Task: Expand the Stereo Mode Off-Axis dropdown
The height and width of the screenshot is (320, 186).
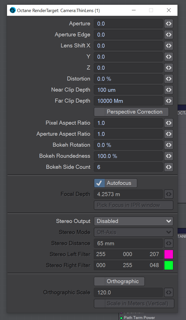Action: (133, 232)
